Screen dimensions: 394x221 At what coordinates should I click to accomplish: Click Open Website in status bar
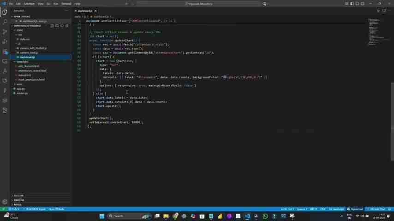[x=56, y=209]
